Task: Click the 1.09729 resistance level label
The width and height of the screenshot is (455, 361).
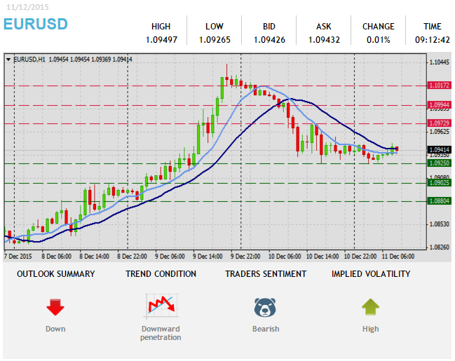Action: pyautogui.click(x=440, y=123)
